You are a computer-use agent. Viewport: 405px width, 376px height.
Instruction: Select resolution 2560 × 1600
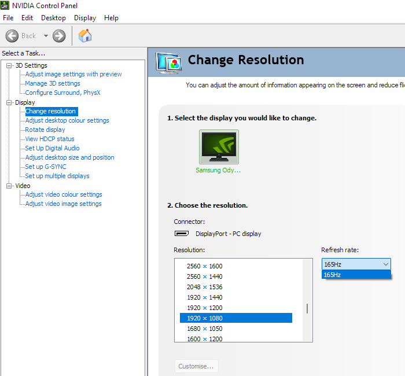[x=236, y=266]
